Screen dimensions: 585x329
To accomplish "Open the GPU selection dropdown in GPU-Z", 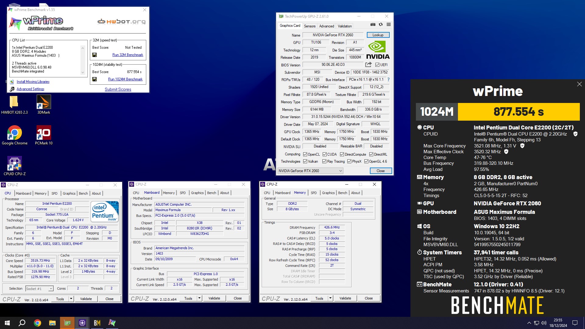I will [310, 171].
